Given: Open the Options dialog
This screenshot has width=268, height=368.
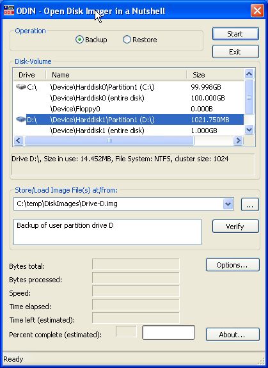Looking at the screenshot, I should click(x=233, y=265).
